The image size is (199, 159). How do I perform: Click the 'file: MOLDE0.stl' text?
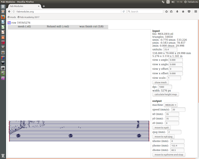(163, 34)
